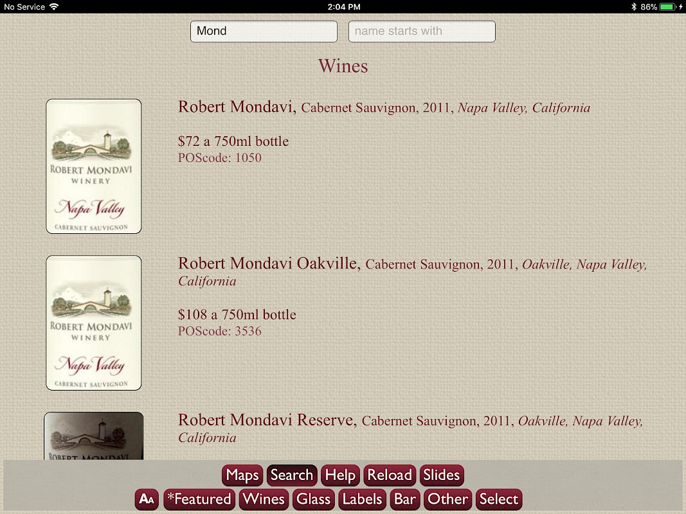Screen dimensions: 686x514
Task: Tap the Select button
Action: [499, 499]
